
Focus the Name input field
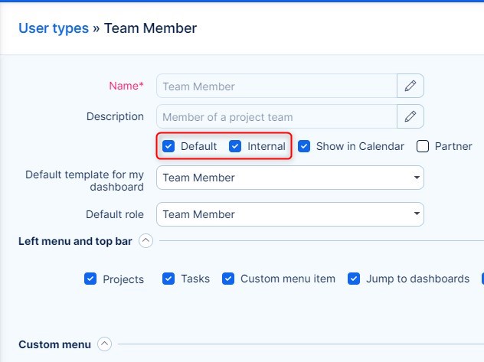tap(276, 86)
